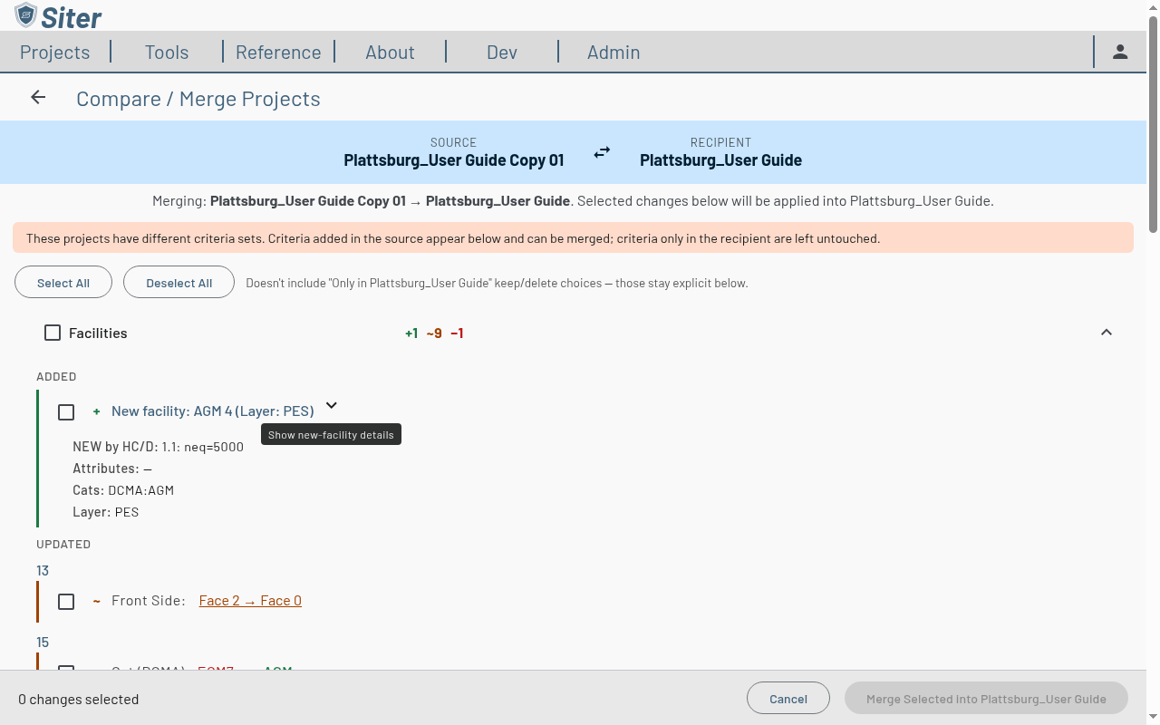Swap source and recipient projects icon

(602, 153)
